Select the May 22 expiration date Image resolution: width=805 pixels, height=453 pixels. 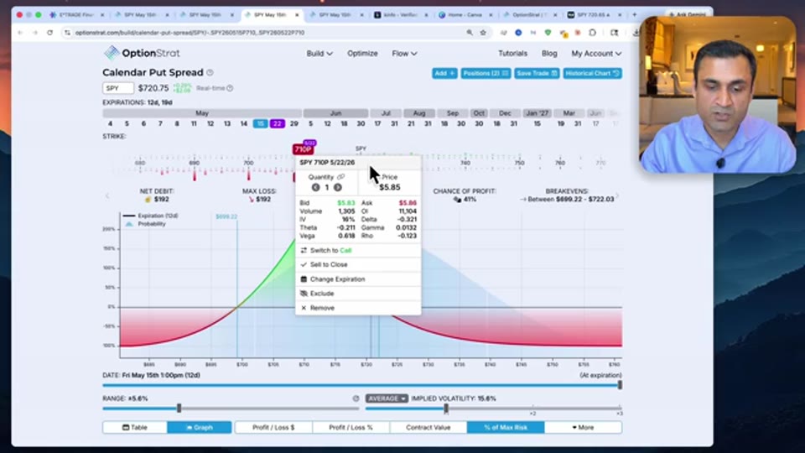pos(278,124)
